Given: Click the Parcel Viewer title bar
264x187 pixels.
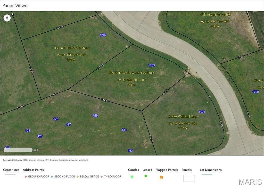Looking at the screenshot, I should click(16, 5).
